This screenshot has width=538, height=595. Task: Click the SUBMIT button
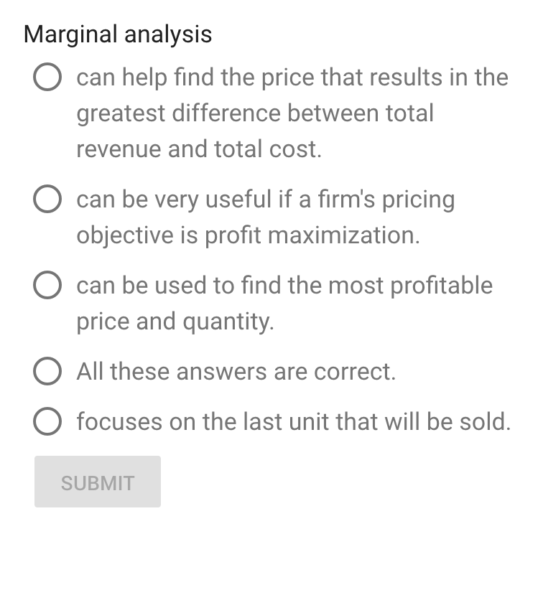(x=97, y=481)
